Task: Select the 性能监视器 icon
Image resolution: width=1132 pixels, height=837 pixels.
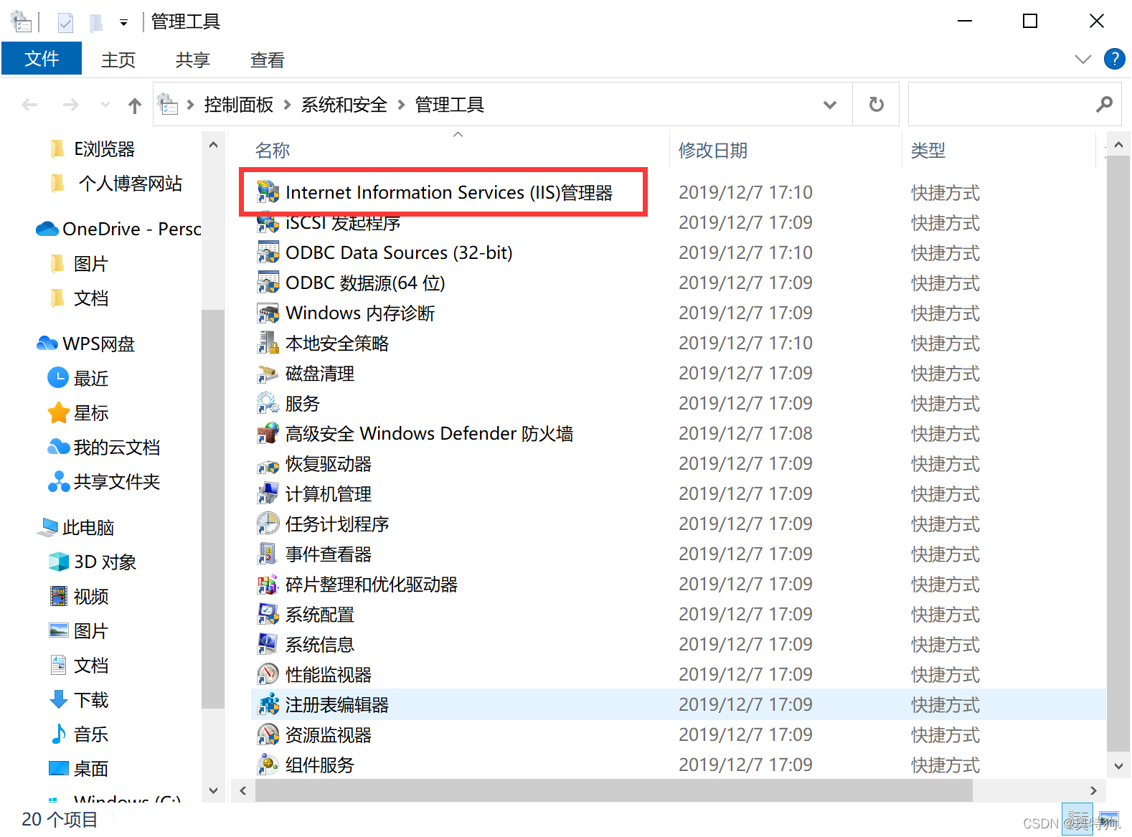Action: 268,675
